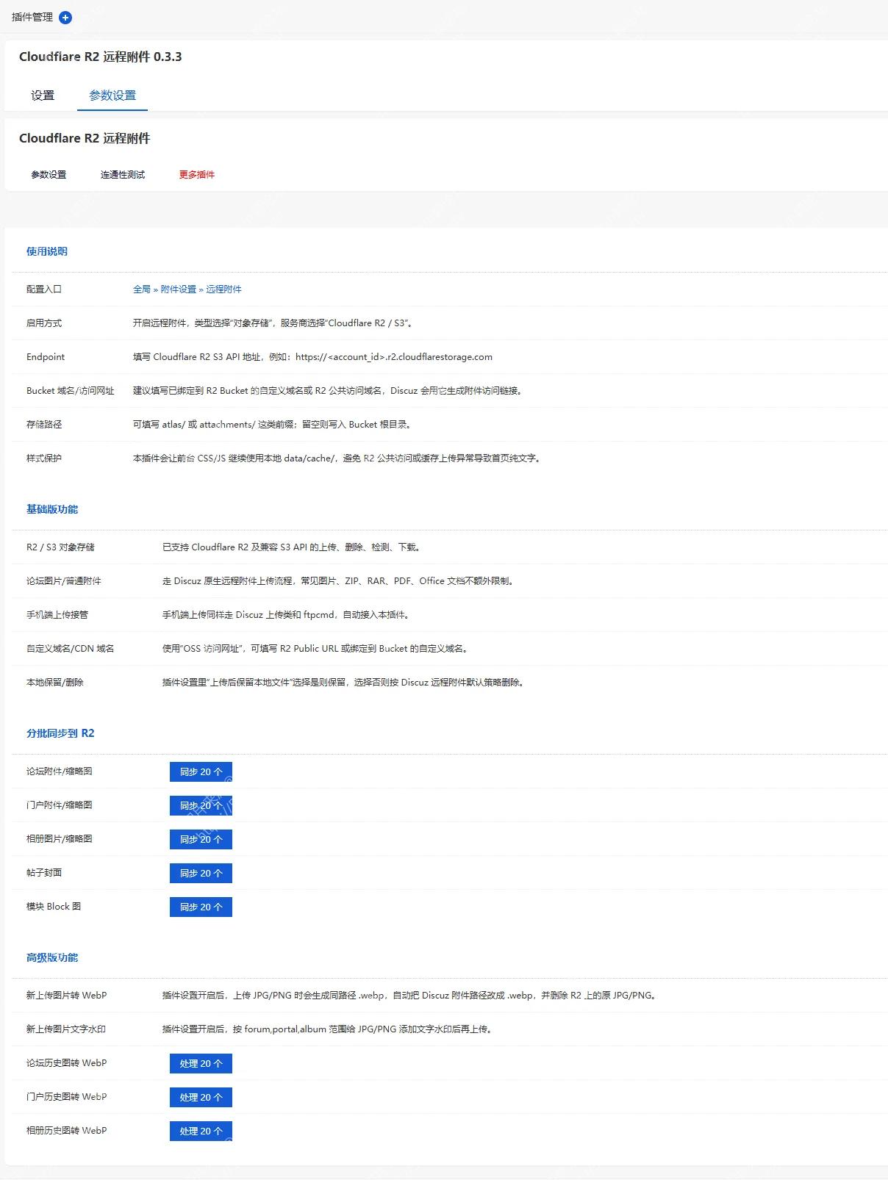Click the 存储路径 row label
This screenshot has width=888, height=1180.
tap(44, 425)
